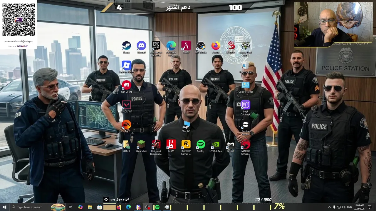Image resolution: width=376 pixels, height=211 pixels.
Task: Select the NVIDIA App icon
Action: pos(216,146)
